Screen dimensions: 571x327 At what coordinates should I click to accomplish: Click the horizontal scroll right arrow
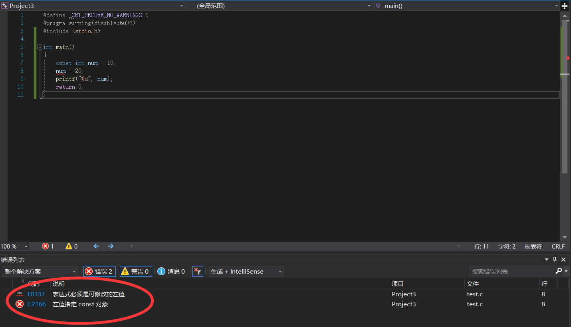click(459, 246)
